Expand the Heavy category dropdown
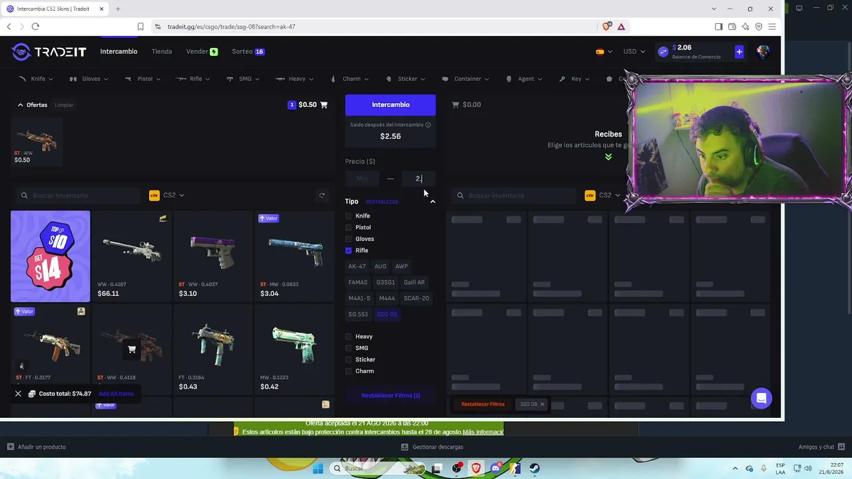Image resolution: width=852 pixels, height=479 pixels. click(x=295, y=79)
